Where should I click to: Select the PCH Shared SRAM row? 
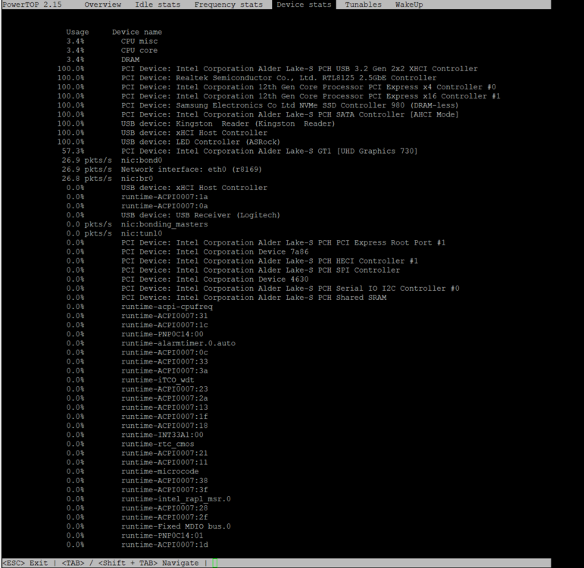[x=226, y=298]
